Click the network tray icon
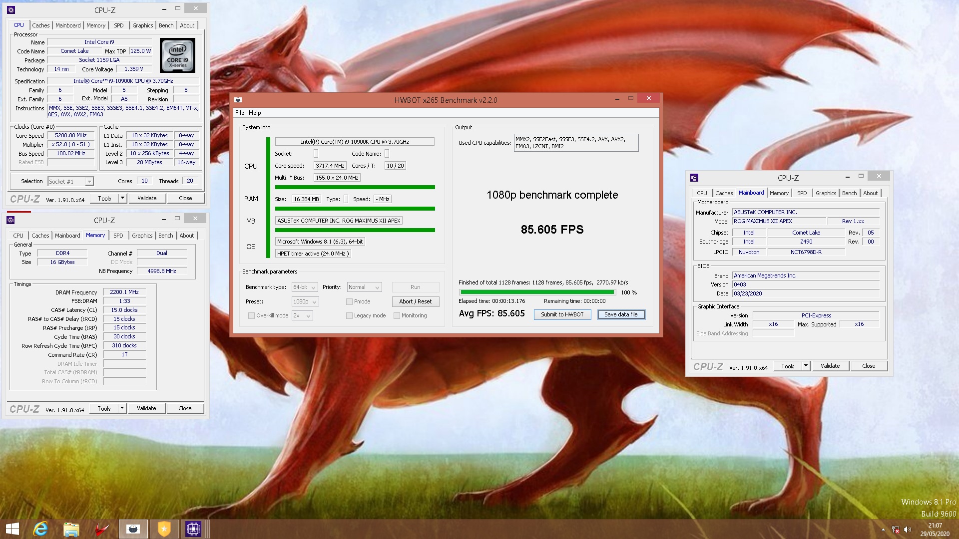Screen dimensions: 959x539 (x=896, y=530)
